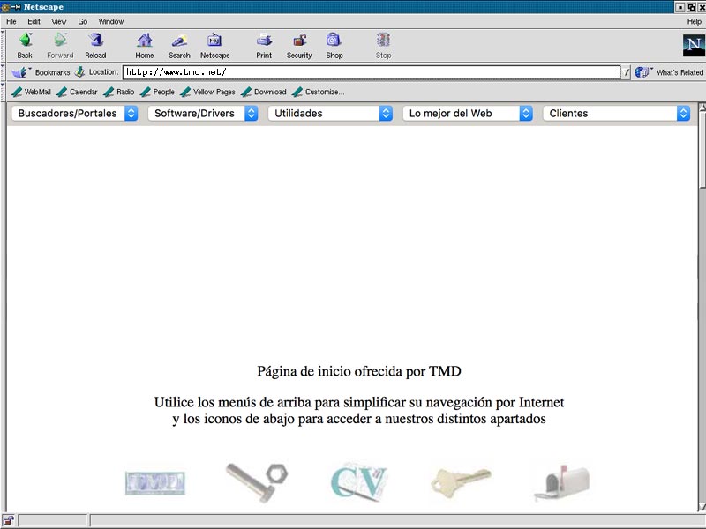Image resolution: width=706 pixels, height=529 pixels.
Task: Expand the Buscadores/Portales dropdown
Action: click(x=131, y=114)
